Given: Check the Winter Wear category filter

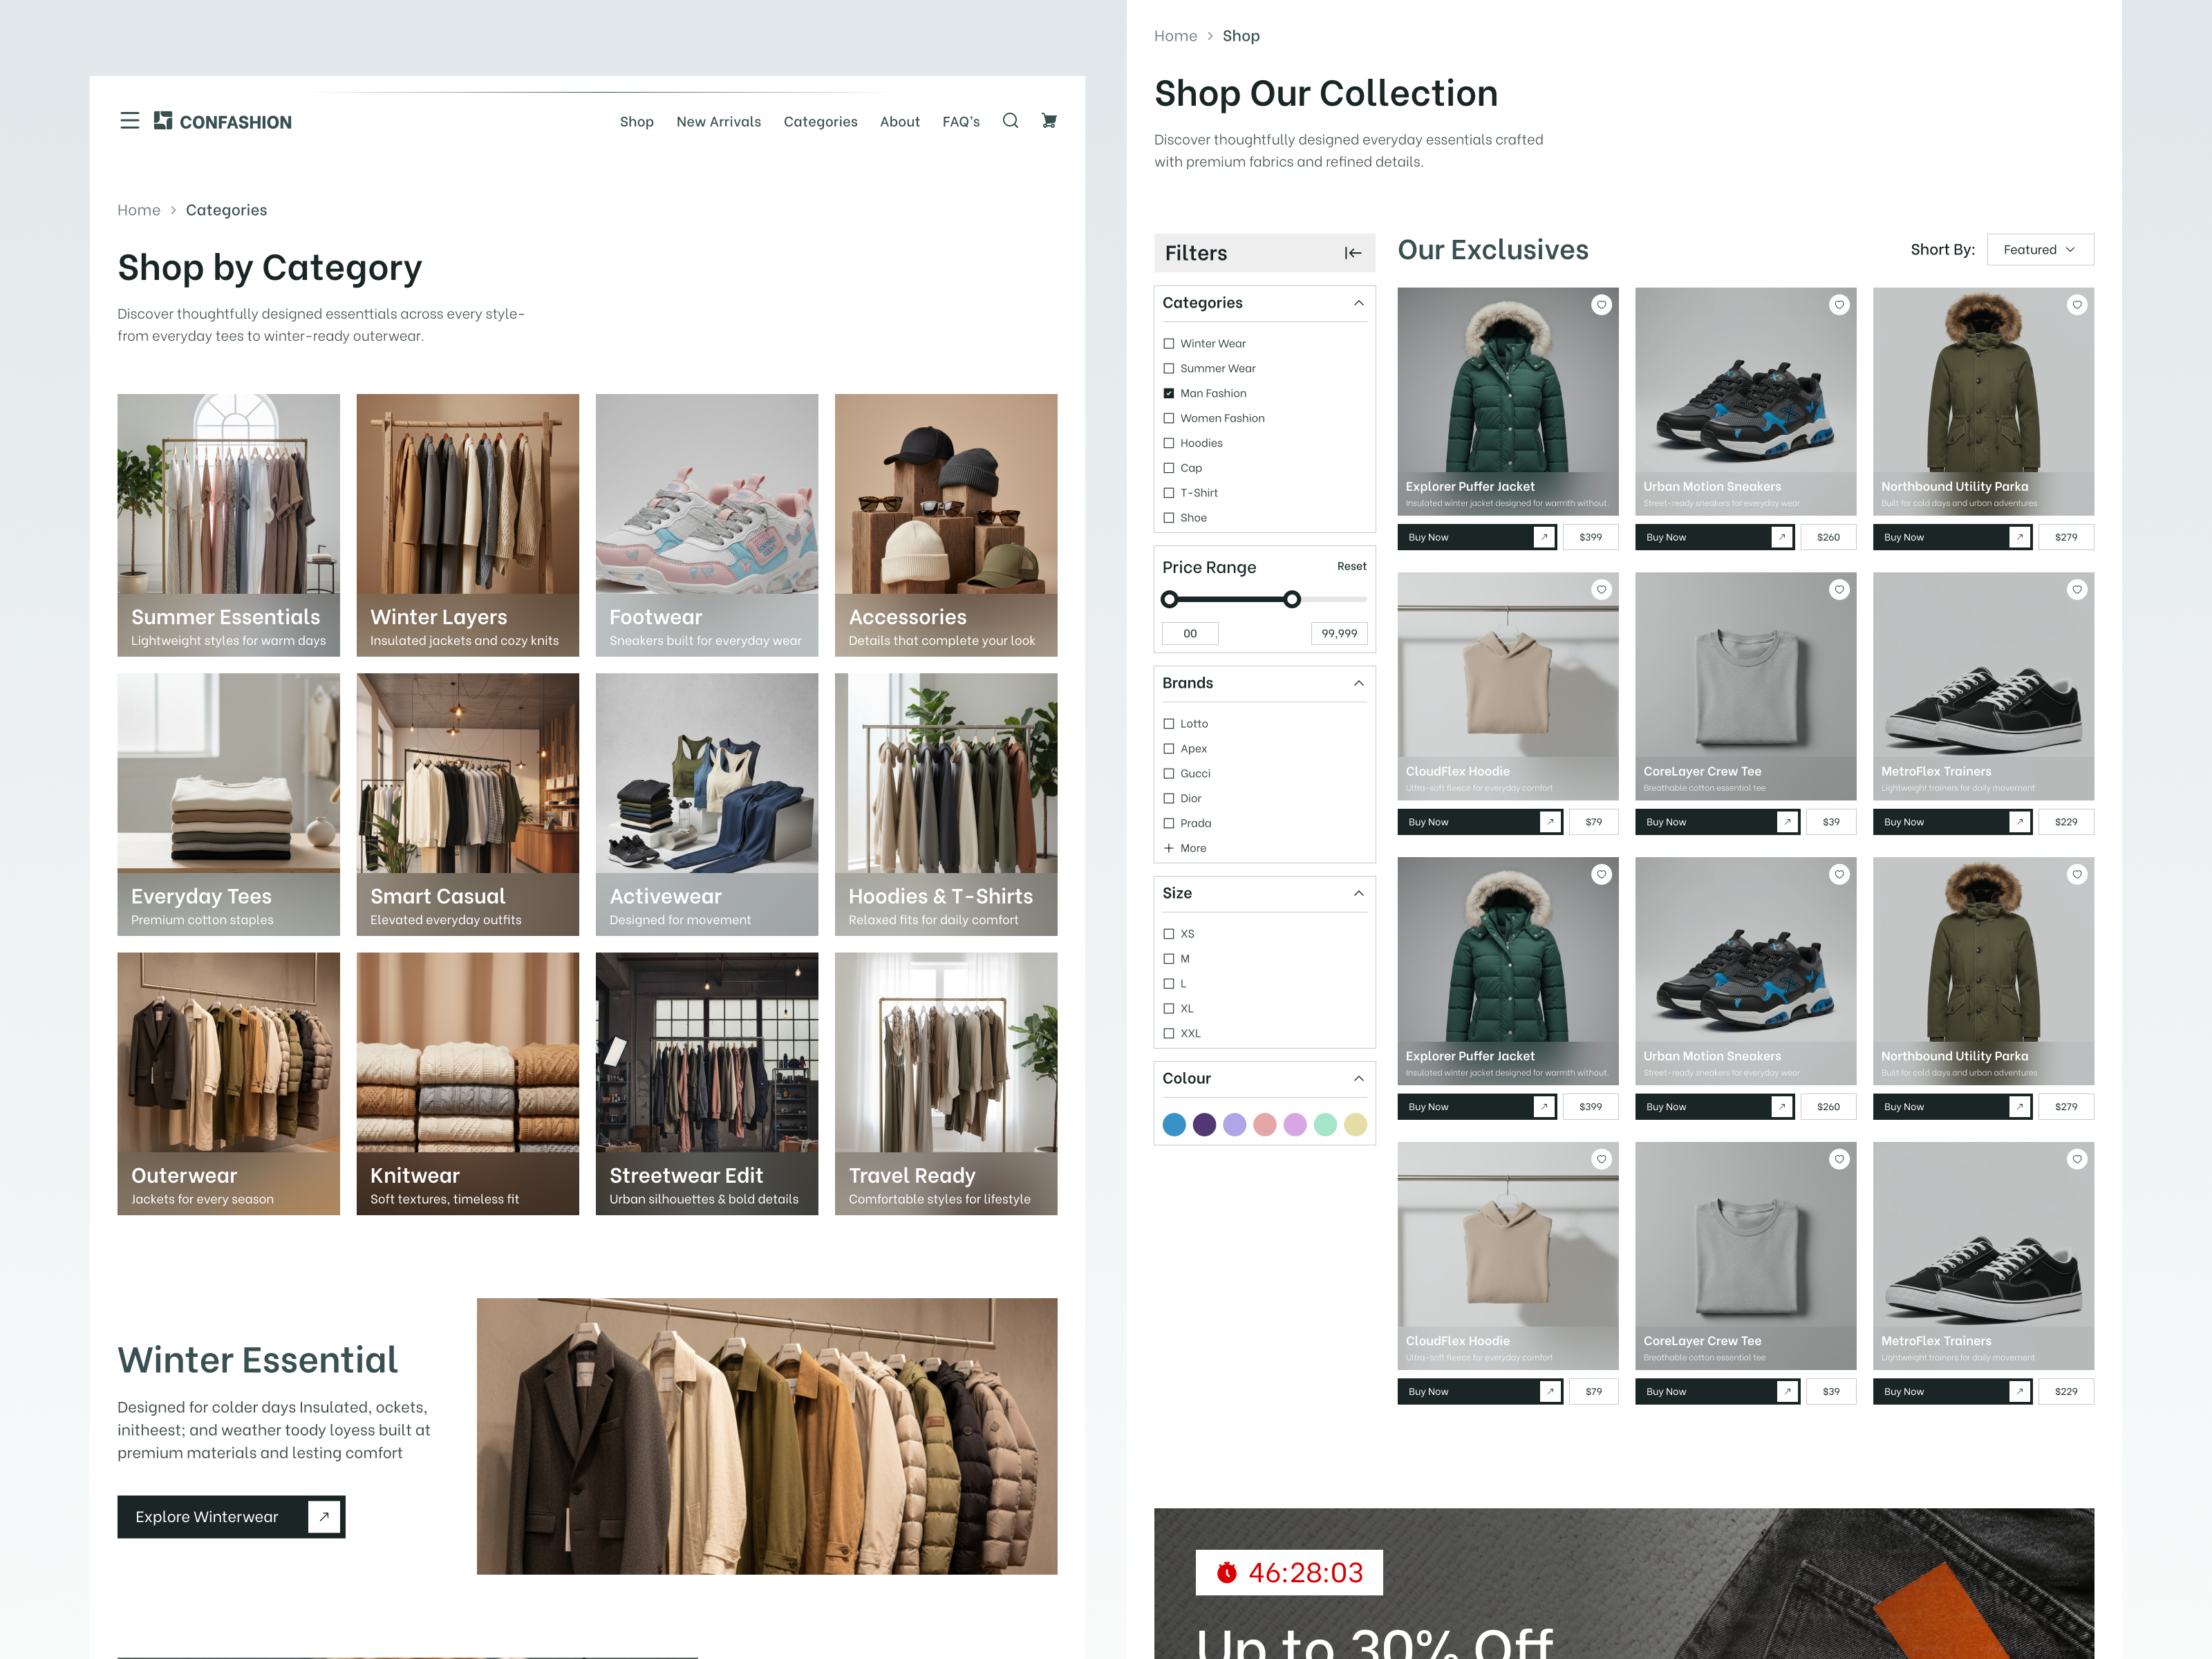Looking at the screenshot, I should click(x=1169, y=343).
